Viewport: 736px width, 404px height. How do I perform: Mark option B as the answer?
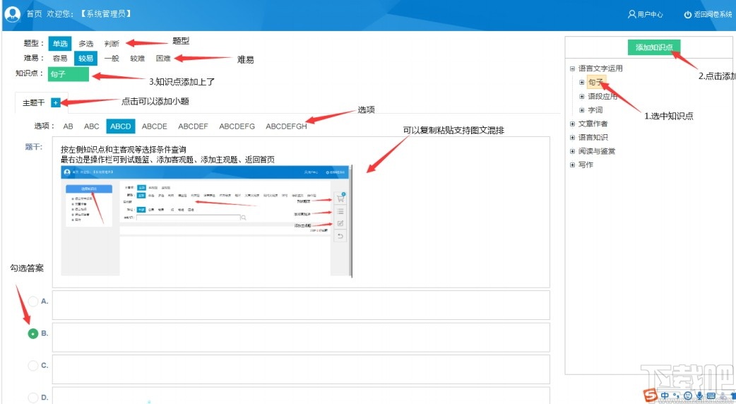click(x=33, y=333)
